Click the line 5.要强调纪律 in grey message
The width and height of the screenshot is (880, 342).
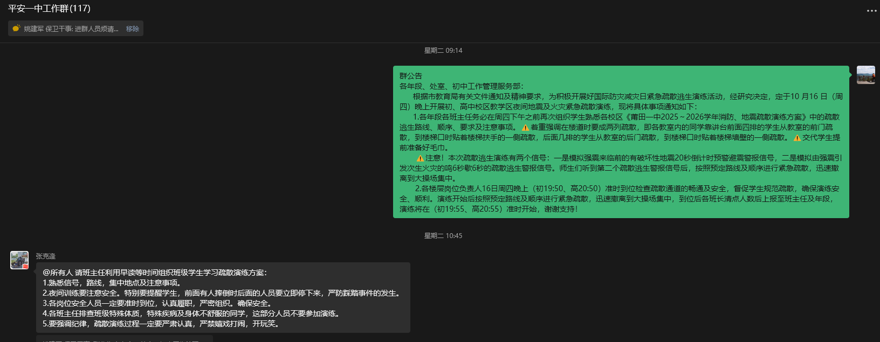pyautogui.click(x=161, y=324)
